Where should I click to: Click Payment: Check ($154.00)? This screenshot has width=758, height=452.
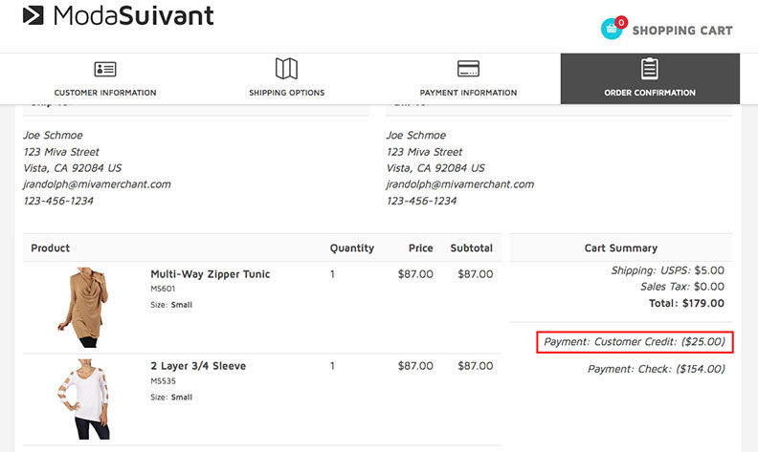(656, 369)
